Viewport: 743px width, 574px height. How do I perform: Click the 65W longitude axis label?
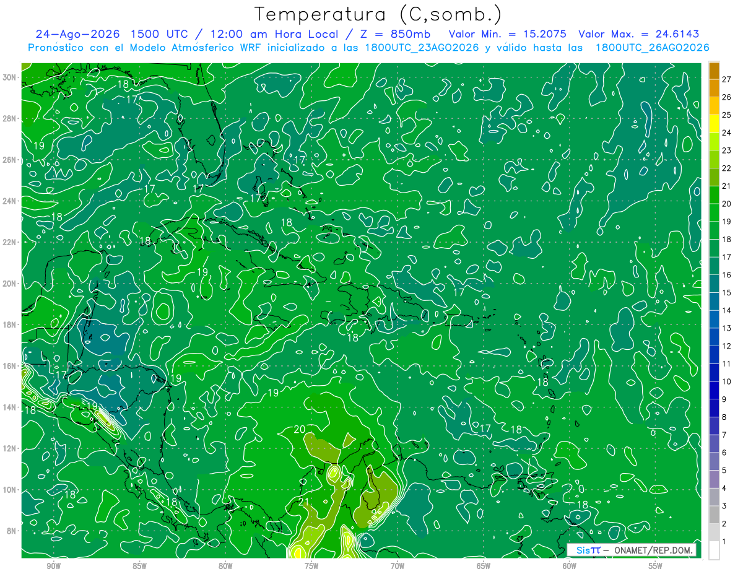[x=484, y=566]
